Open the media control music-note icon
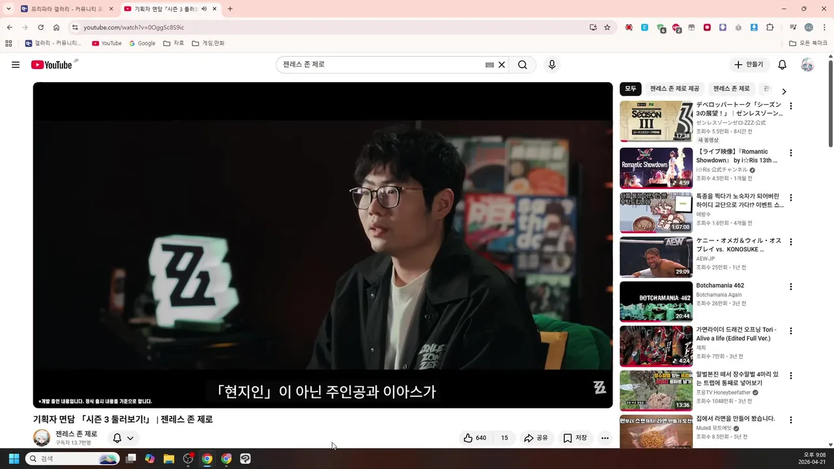 [793, 27]
